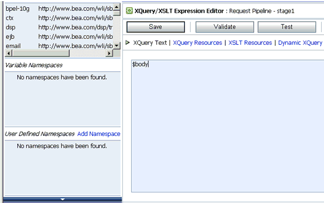Save the expression with the Save button
This screenshot has width=324, height=203.
point(156,27)
